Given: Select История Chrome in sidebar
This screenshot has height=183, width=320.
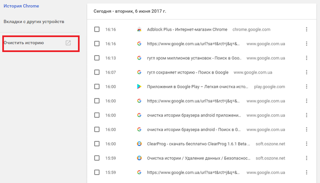Looking at the screenshot, I should point(21,6).
